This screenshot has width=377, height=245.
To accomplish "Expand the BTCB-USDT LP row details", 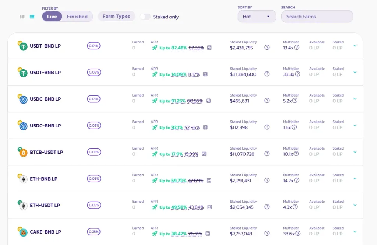I will tap(355, 152).
